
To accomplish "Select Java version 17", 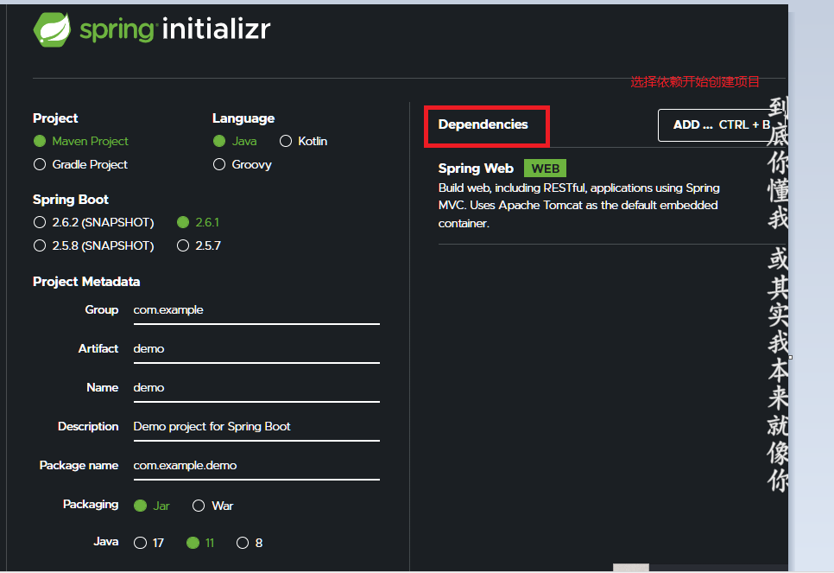I will tap(141, 543).
